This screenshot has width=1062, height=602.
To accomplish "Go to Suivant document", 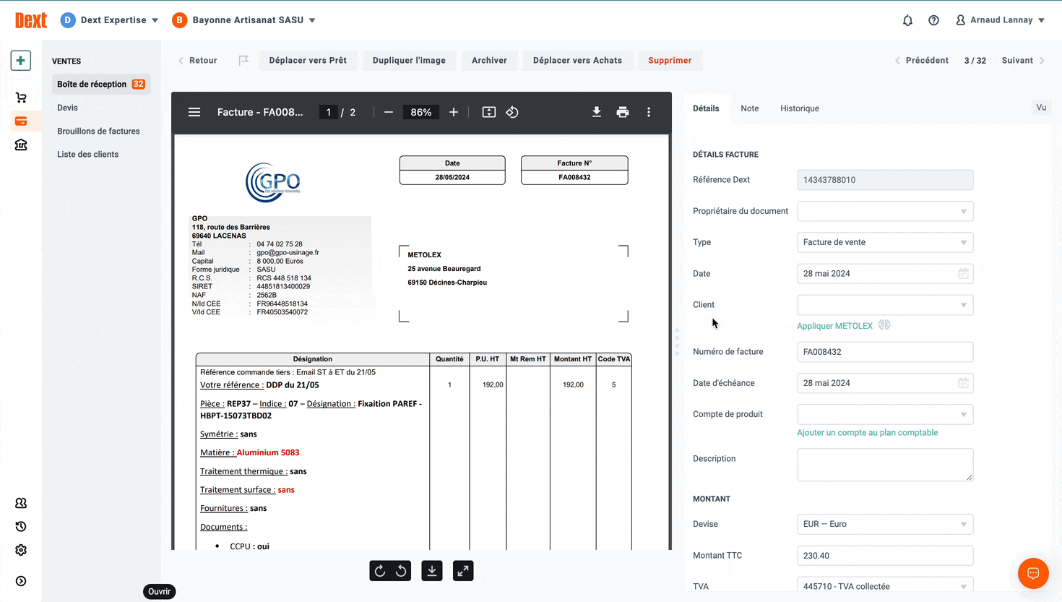I will click(1023, 61).
